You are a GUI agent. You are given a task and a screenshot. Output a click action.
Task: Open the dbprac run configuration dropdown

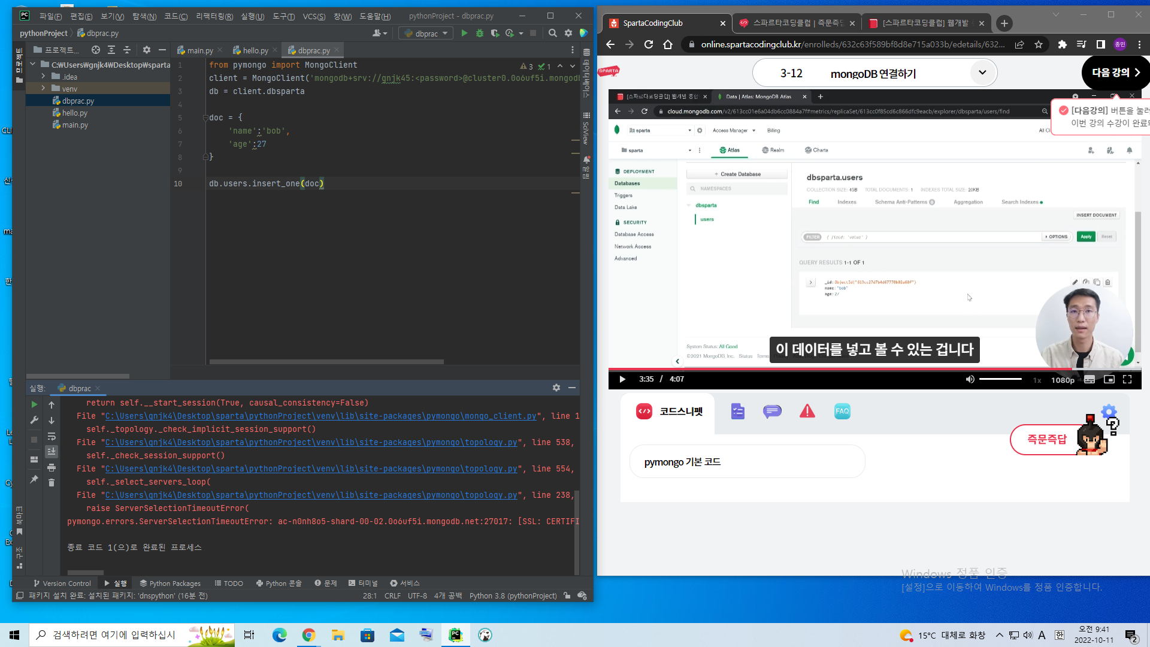tap(426, 34)
